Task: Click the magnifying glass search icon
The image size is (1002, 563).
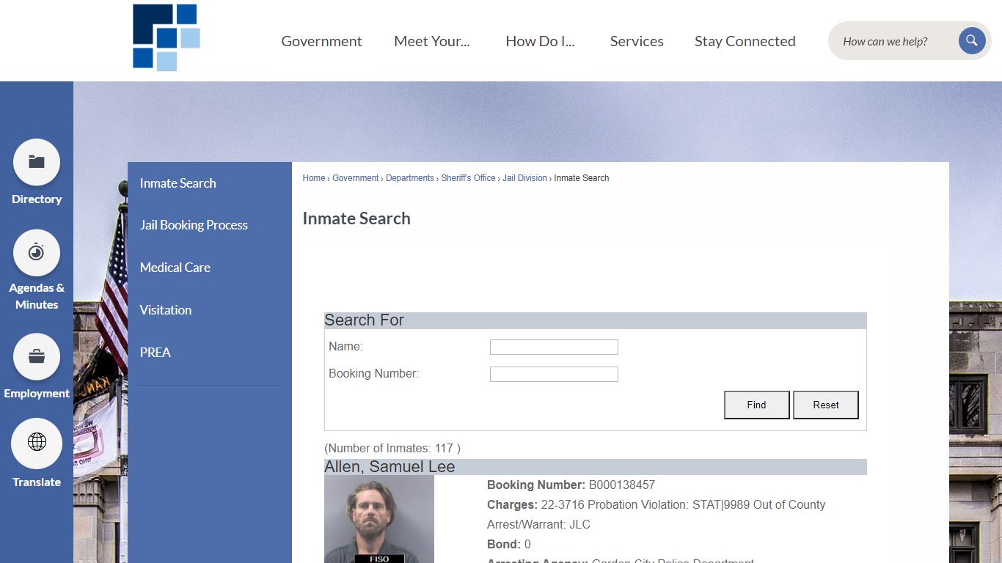Action: pyautogui.click(x=971, y=41)
